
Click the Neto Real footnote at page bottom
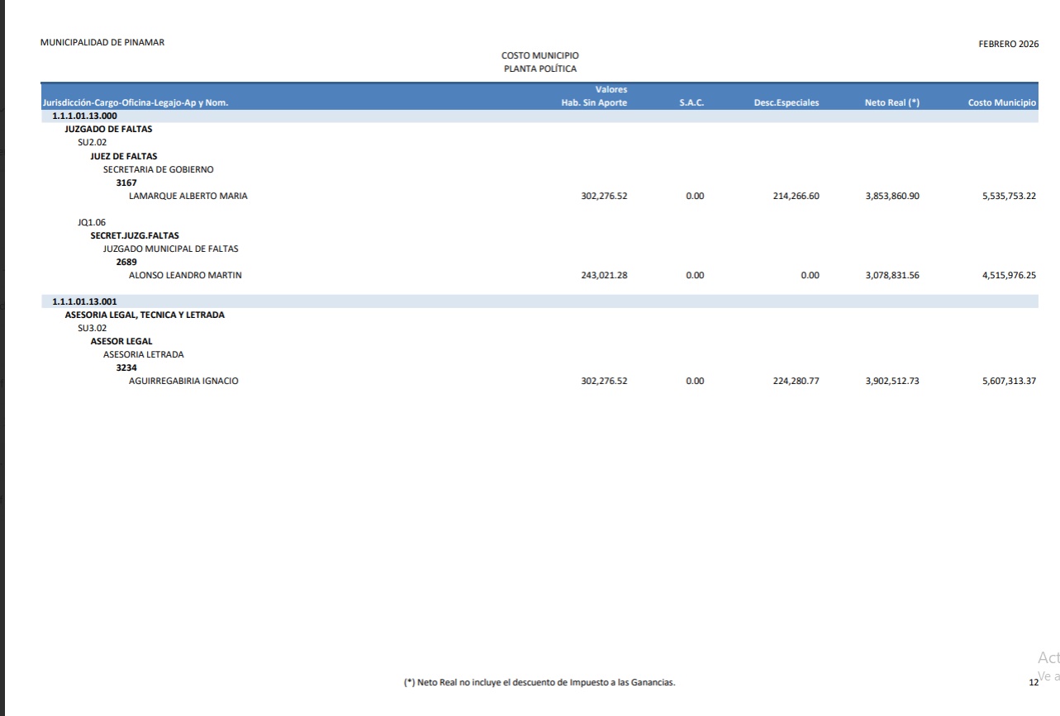pyautogui.click(x=539, y=682)
